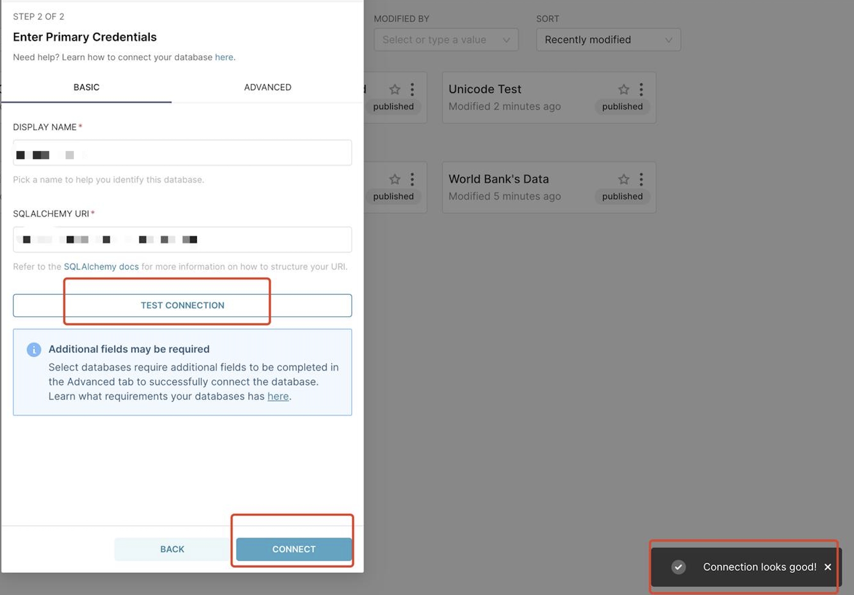Viewport: 854px width, 595px height.
Task: Open World Bank's Data more options menu
Action: [x=641, y=179]
